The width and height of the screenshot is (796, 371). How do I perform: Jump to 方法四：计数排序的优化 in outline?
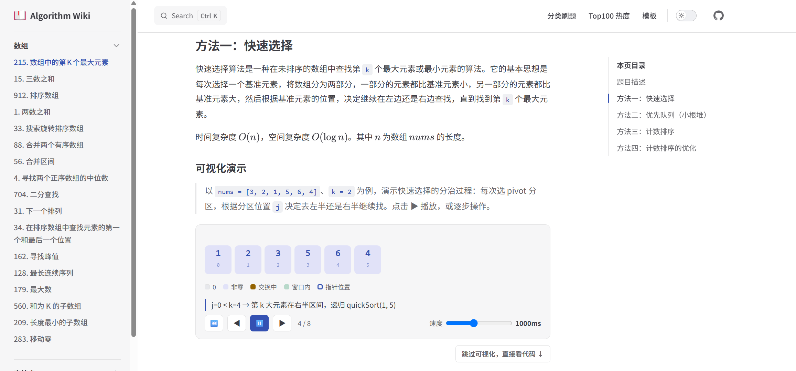point(656,148)
